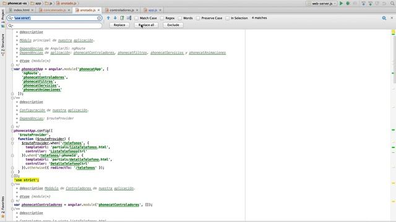This screenshot has height=222, width=396.
Task: Click 'phonecatControladores' in the dependency list
Action: coord(44,77)
